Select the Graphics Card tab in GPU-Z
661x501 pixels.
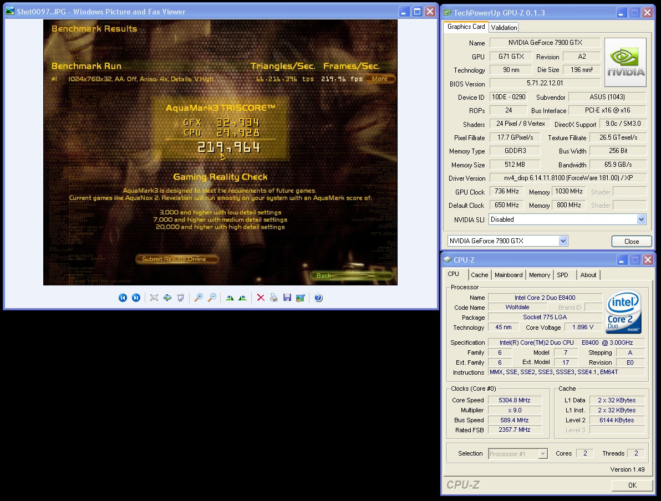click(x=466, y=27)
